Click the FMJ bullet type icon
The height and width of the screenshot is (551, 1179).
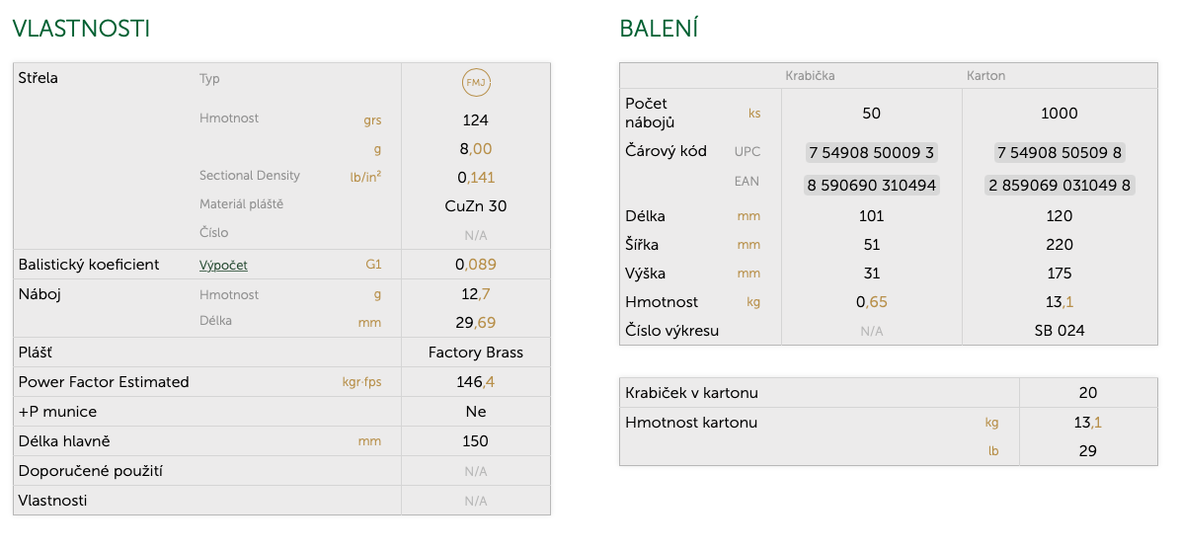(476, 83)
